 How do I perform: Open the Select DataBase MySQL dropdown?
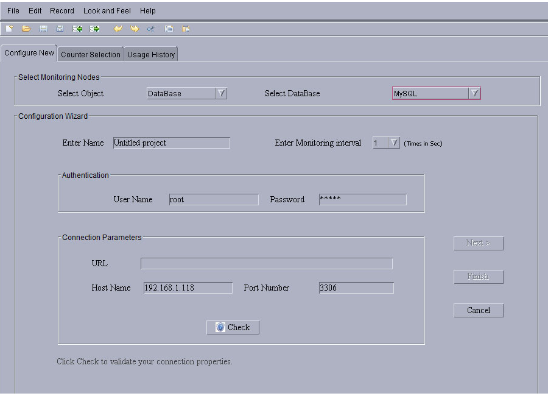coord(474,93)
